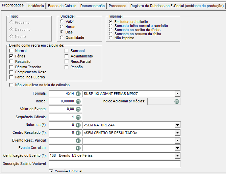Open the Natureza lookup arrow icon

(78, 125)
